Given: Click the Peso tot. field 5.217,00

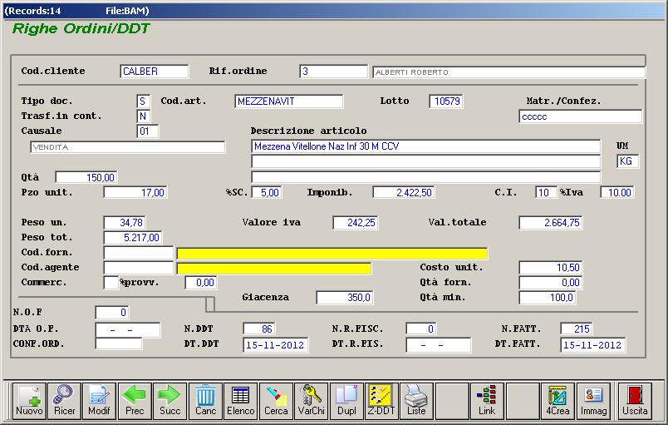Looking at the screenshot, I should 133,237.
